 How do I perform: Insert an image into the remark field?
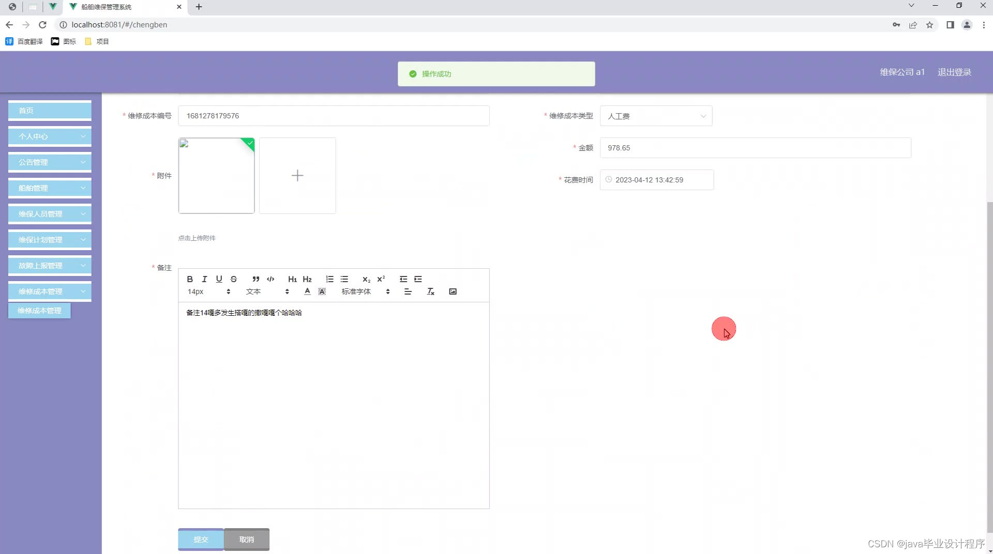click(x=453, y=291)
